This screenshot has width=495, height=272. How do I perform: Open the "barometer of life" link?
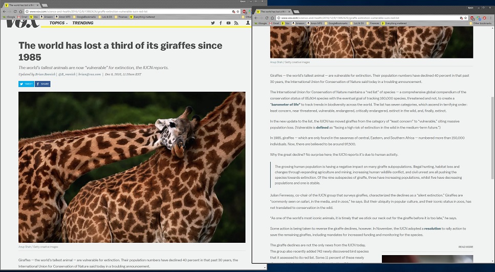coord(286,104)
